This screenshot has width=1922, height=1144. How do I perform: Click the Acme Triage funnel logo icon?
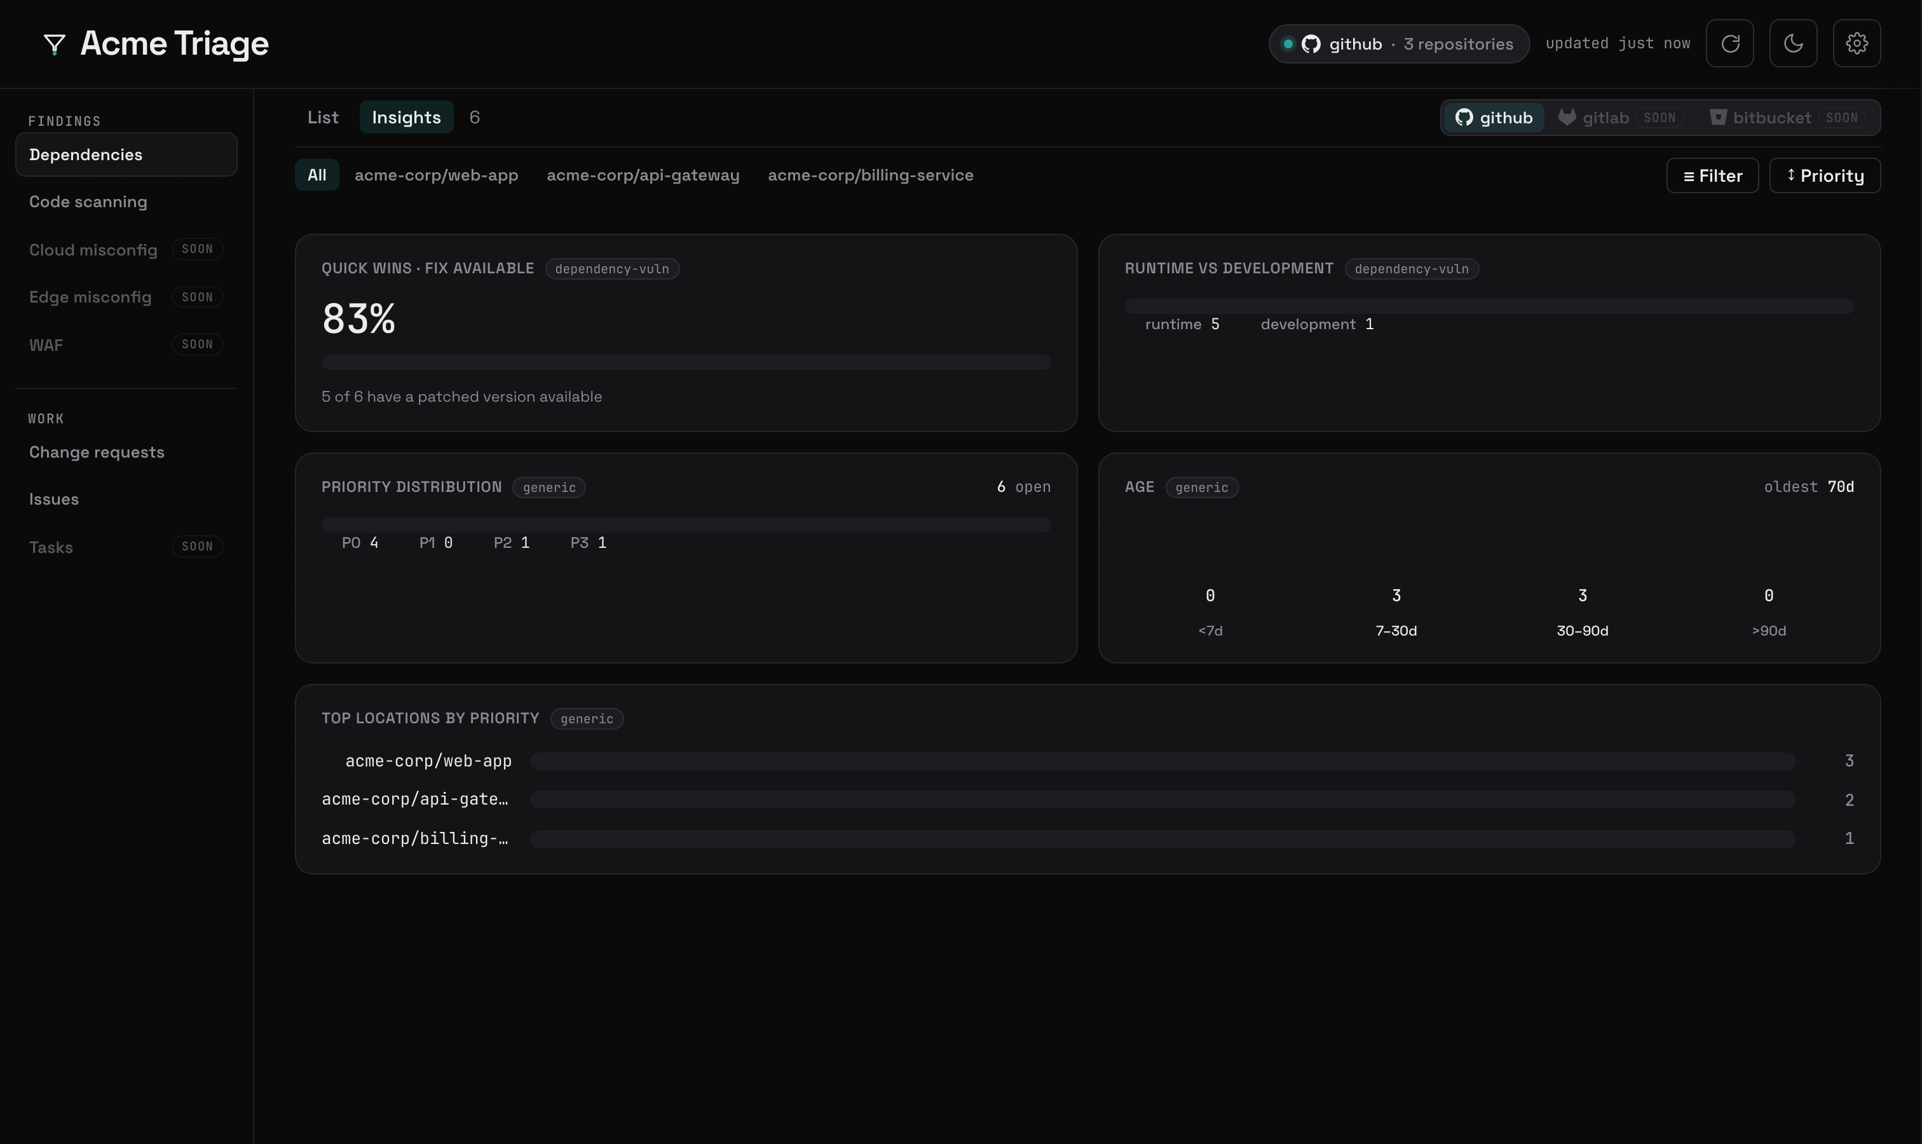[54, 44]
